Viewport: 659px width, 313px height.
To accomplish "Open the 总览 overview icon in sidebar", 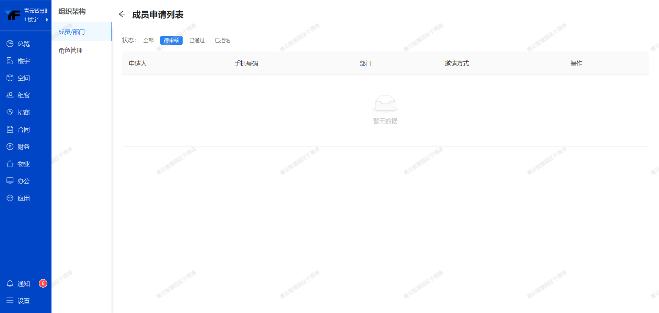I will point(10,44).
